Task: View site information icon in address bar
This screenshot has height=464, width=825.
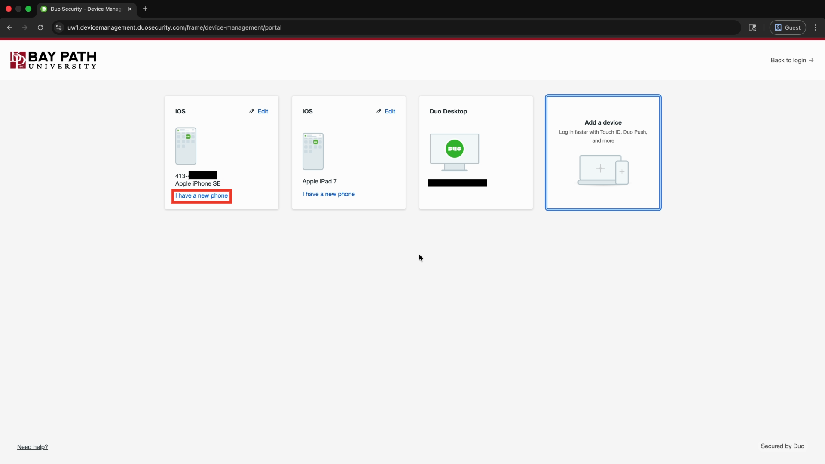Action: click(59, 27)
